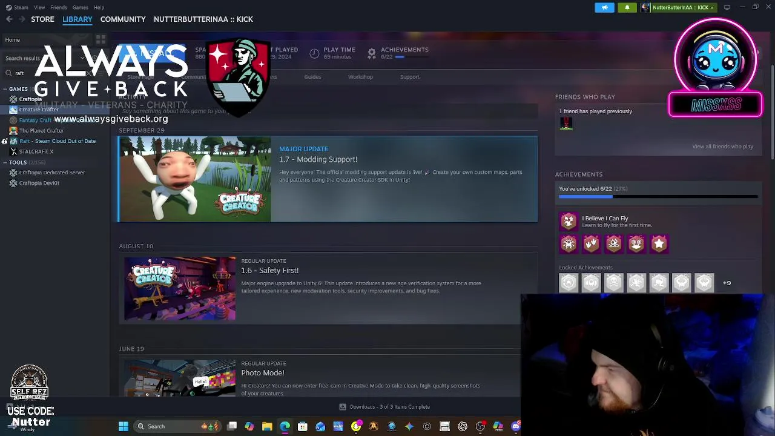Go to the STORE tab

(x=42, y=19)
